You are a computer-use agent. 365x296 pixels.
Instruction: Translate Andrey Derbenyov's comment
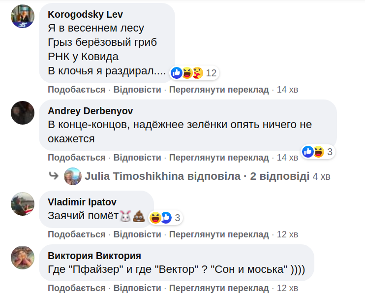tap(219, 158)
